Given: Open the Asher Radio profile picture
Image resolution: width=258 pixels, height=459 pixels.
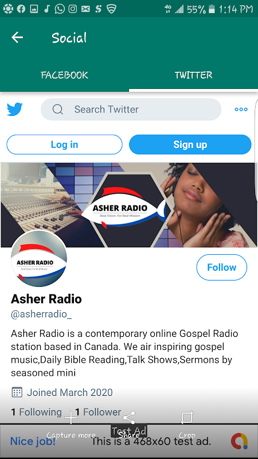Looking at the screenshot, I should pyautogui.click(x=39, y=259).
